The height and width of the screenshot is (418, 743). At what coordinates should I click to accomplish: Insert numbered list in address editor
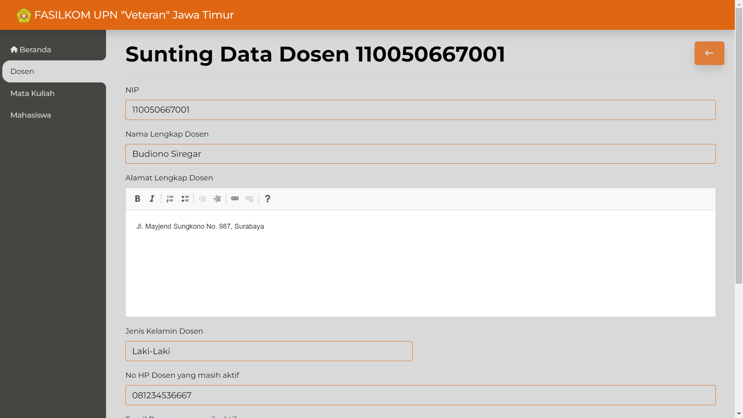(x=170, y=199)
